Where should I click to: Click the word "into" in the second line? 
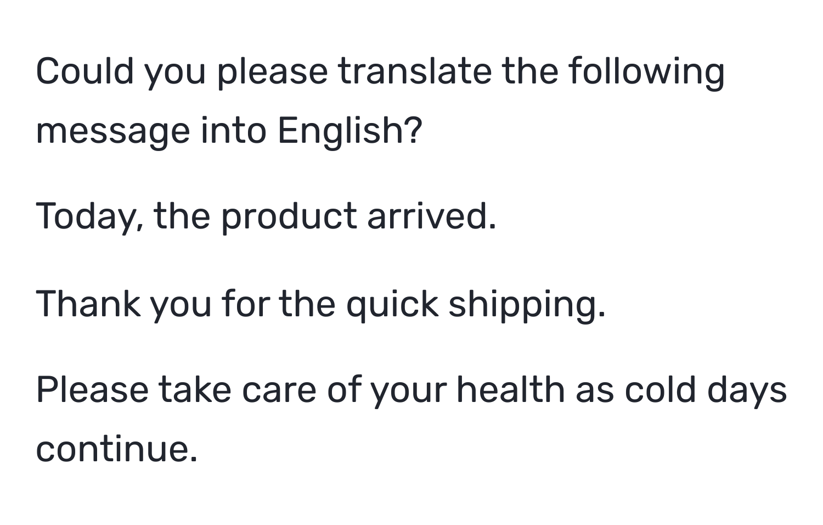pyautogui.click(x=233, y=131)
